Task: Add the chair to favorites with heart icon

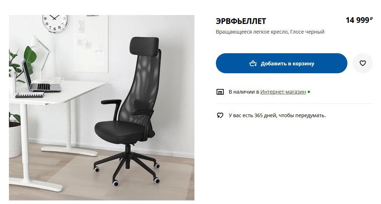Action: [362, 63]
